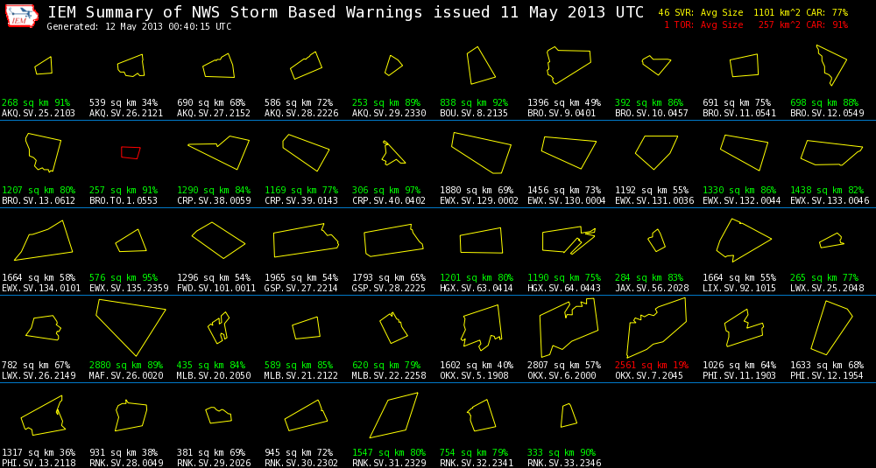
Task: Click the green '620 sq km 79%' value
Action: click(x=386, y=365)
